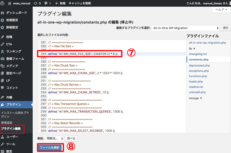Click the ダッシュボード dashboard icon
Viewport: 231px width, 153px height.
tap(2, 13)
